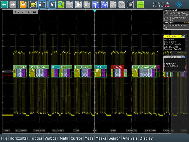Click the green waveform level icon
The width and height of the screenshot is (189, 142).
(141, 5)
